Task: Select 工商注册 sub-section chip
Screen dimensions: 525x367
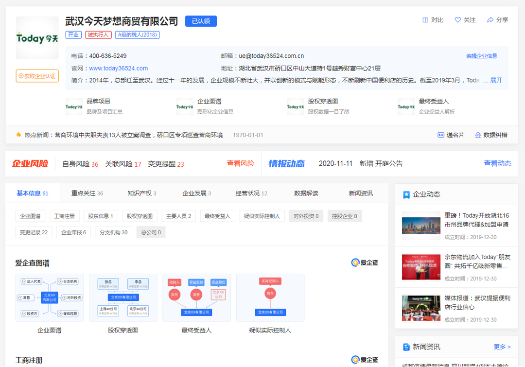Action: pos(64,216)
